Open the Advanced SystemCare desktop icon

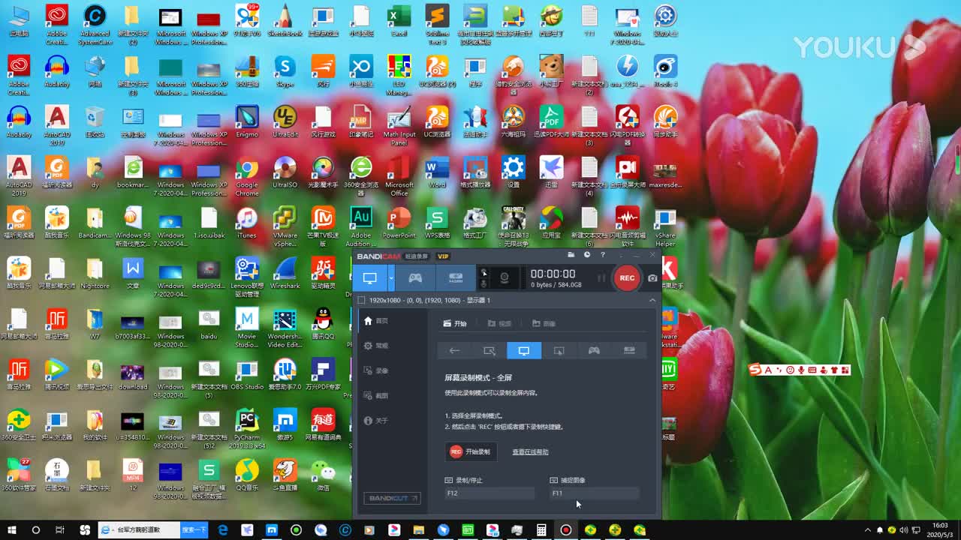pyautogui.click(x=95, y=24)
